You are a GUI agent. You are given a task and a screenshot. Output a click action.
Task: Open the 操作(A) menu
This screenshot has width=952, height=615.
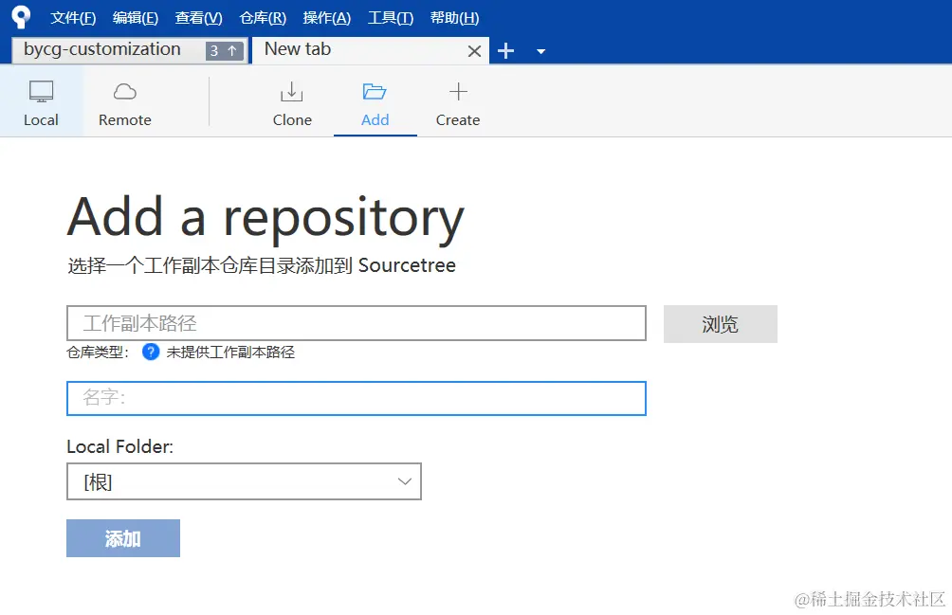point(326,18)
